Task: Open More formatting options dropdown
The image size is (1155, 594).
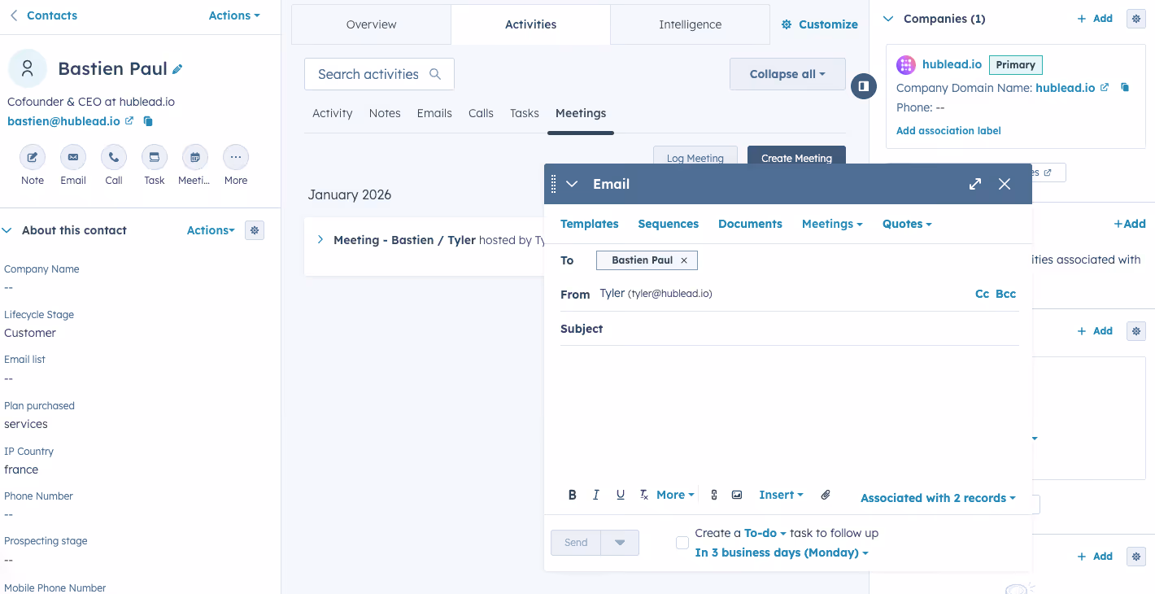Action: (x=675, y=495)
